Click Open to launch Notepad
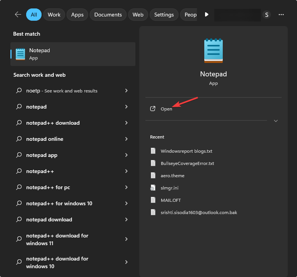This screenshot has height=277, width=297. point(166,109)
